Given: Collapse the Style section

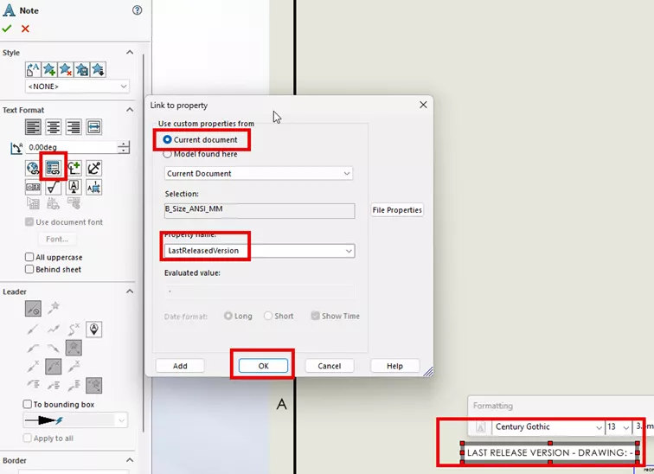Looking at the screenshot, I should click(x=130, y=53).
